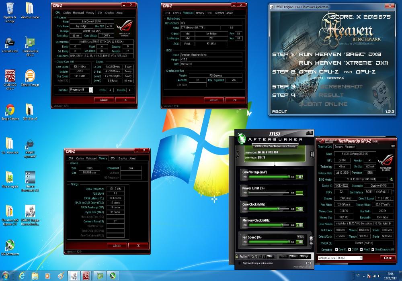The height and width of the screenshot is (281, 402).
Task: Select the ControlCenter desktop icon
Action: click(10, 45)
